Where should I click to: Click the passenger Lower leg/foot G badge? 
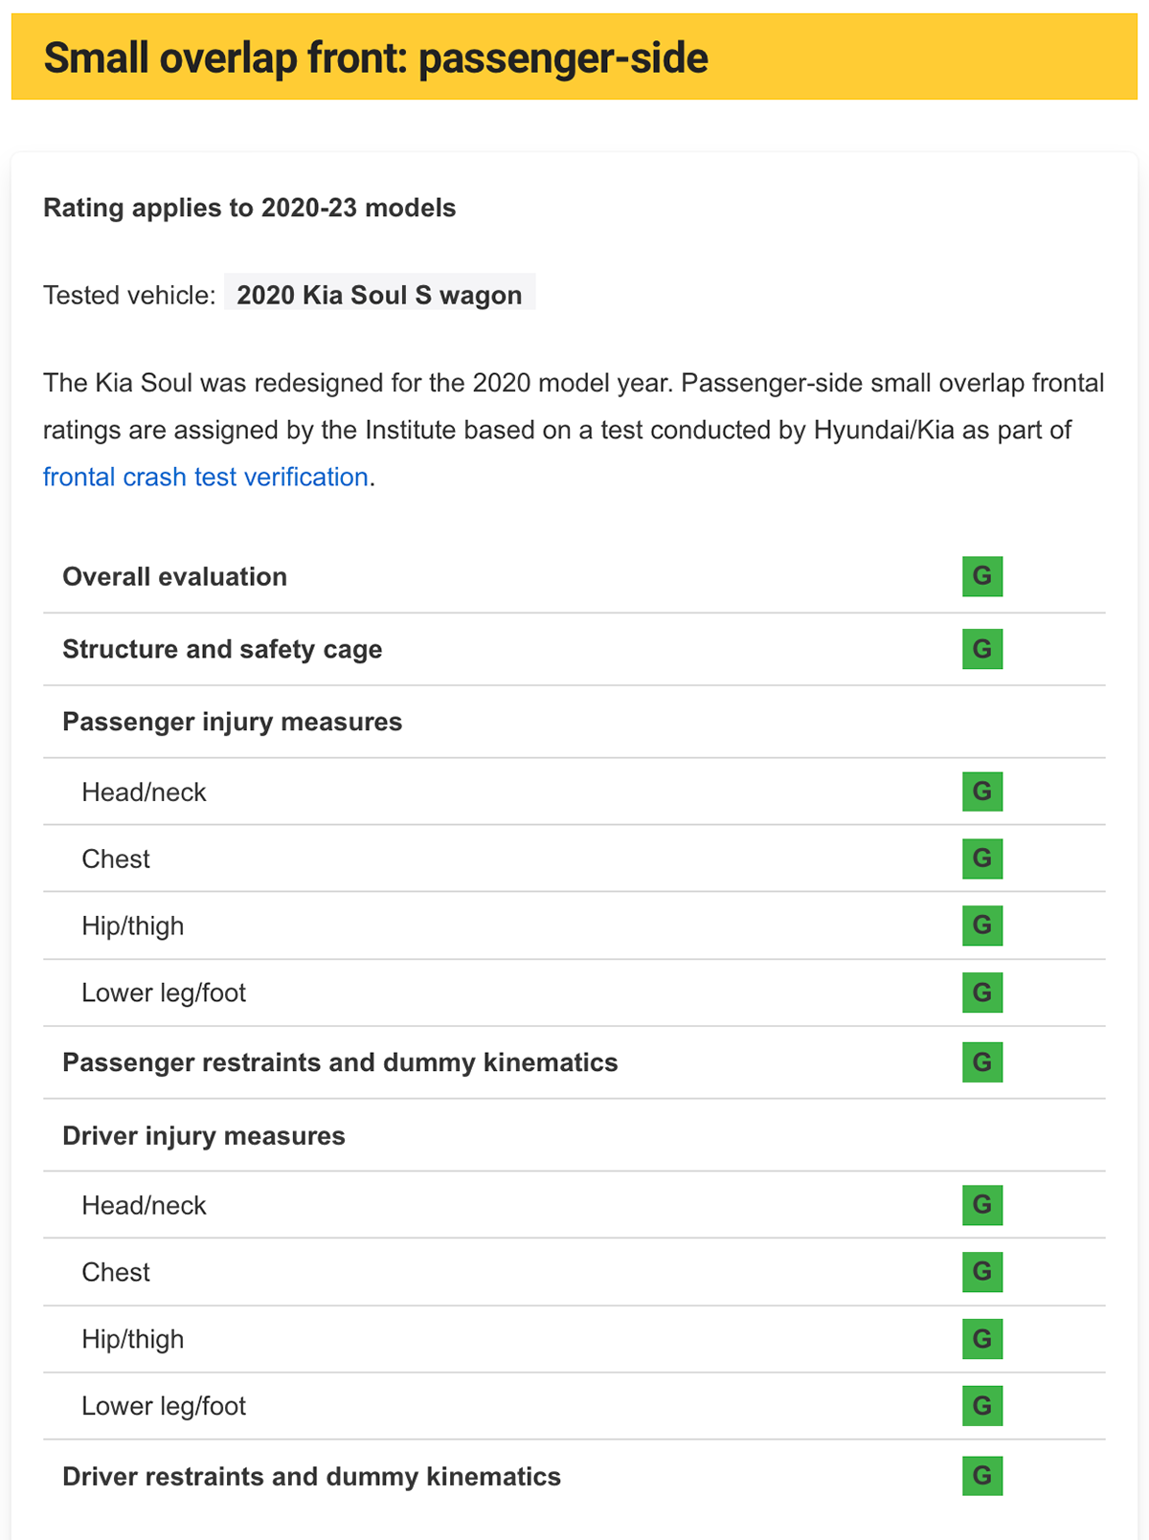[982, 993]
